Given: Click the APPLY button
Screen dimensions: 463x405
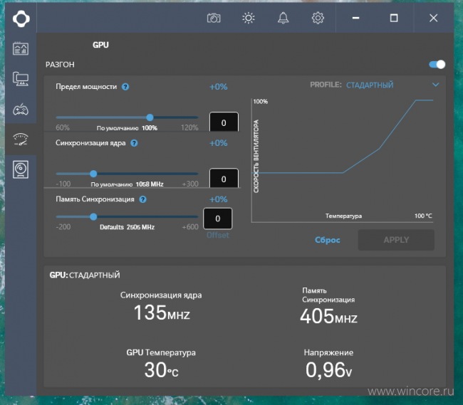Looking at the screenshot, I should click(x=396, y=240).
